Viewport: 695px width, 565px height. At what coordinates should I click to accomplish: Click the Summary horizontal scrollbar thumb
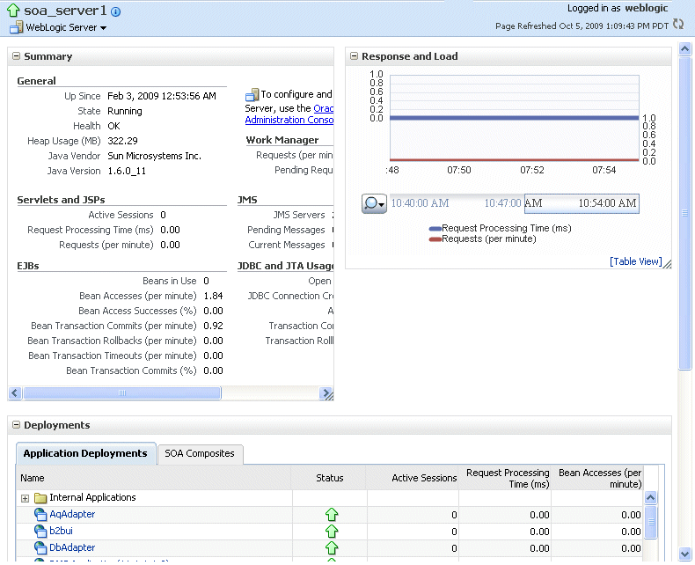click(x=122, y=393)
